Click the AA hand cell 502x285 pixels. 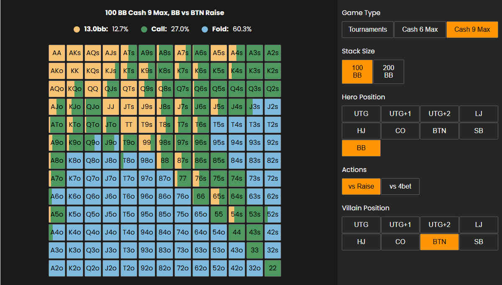(x=57, y=53)
